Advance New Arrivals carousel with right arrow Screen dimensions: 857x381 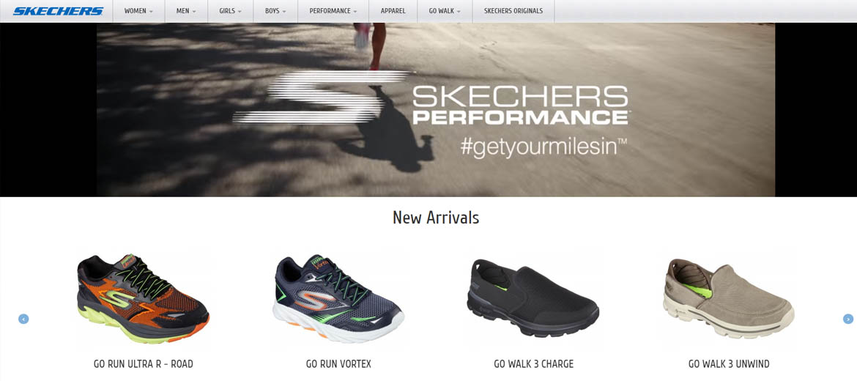tap(847, 319)
